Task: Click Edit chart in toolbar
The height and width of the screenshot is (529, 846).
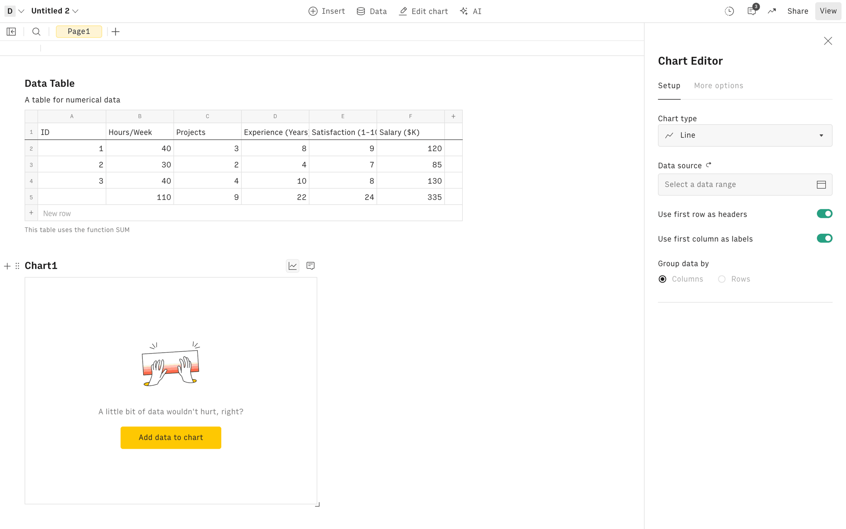Action: [423, 11]
